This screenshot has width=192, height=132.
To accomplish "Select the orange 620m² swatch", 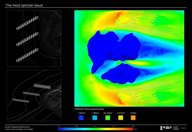I will coord(133,118).
